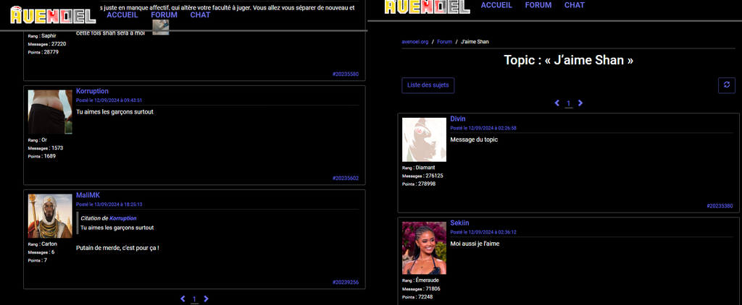Open ACCUEIL in the header above the breadcrumb

496,5
